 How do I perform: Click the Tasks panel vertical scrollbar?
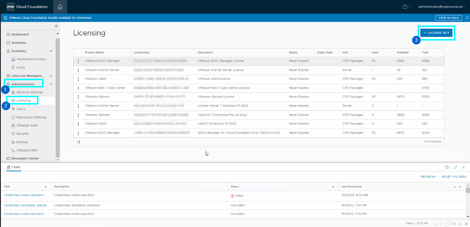[x=468, y=191]
